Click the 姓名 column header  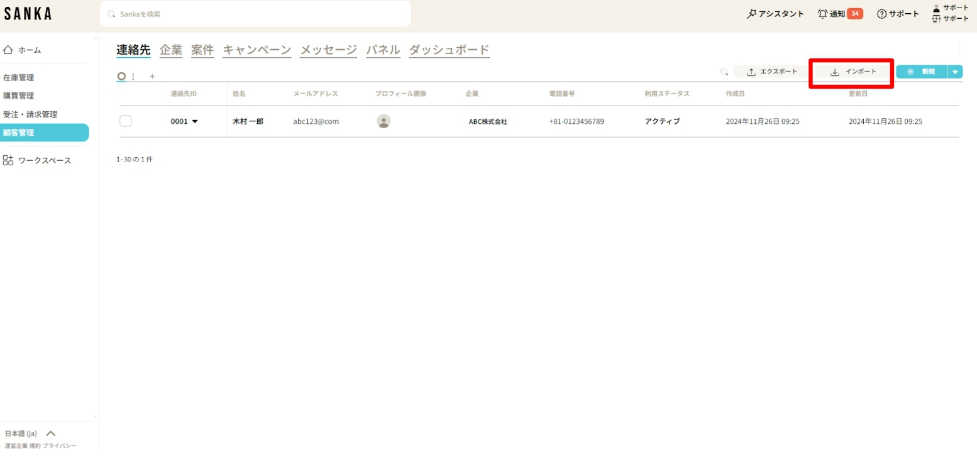click(x=239, y=94)
